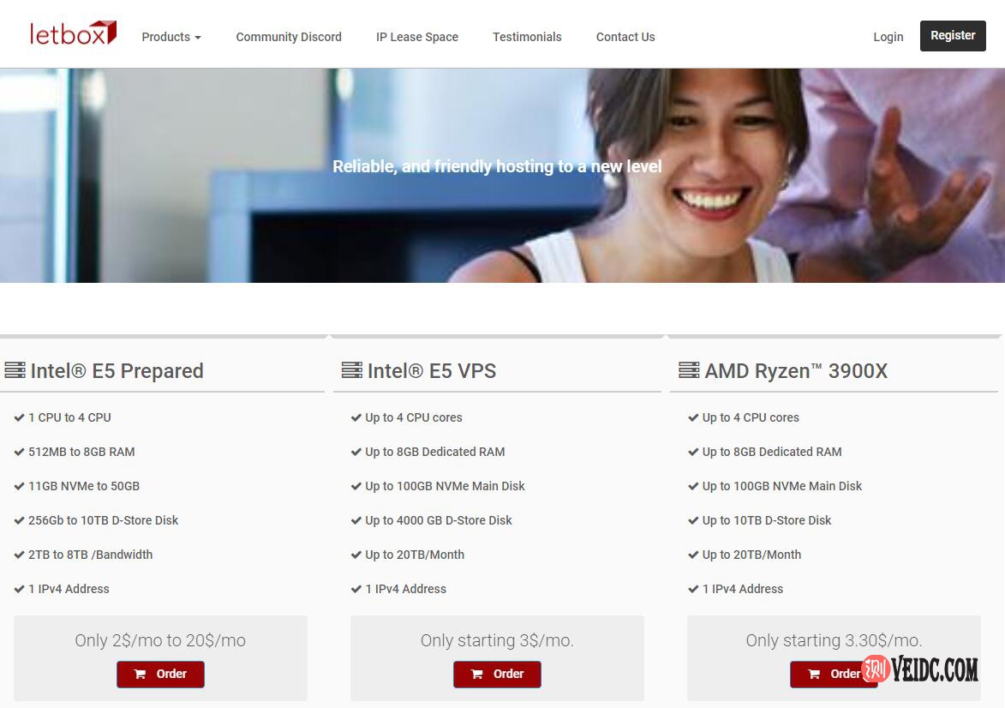Navigate to Contact Us

pyautogui.click(x=625, y=37)
